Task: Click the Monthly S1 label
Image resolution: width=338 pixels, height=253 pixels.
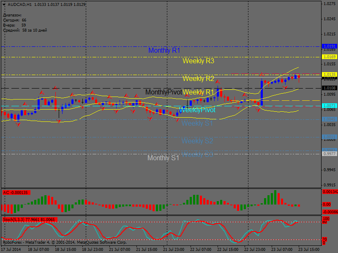Action: point(163,158)
